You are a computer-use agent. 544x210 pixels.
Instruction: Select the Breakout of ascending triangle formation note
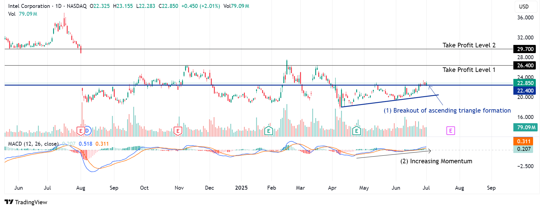pyautogui.click(x=447, y=110)
